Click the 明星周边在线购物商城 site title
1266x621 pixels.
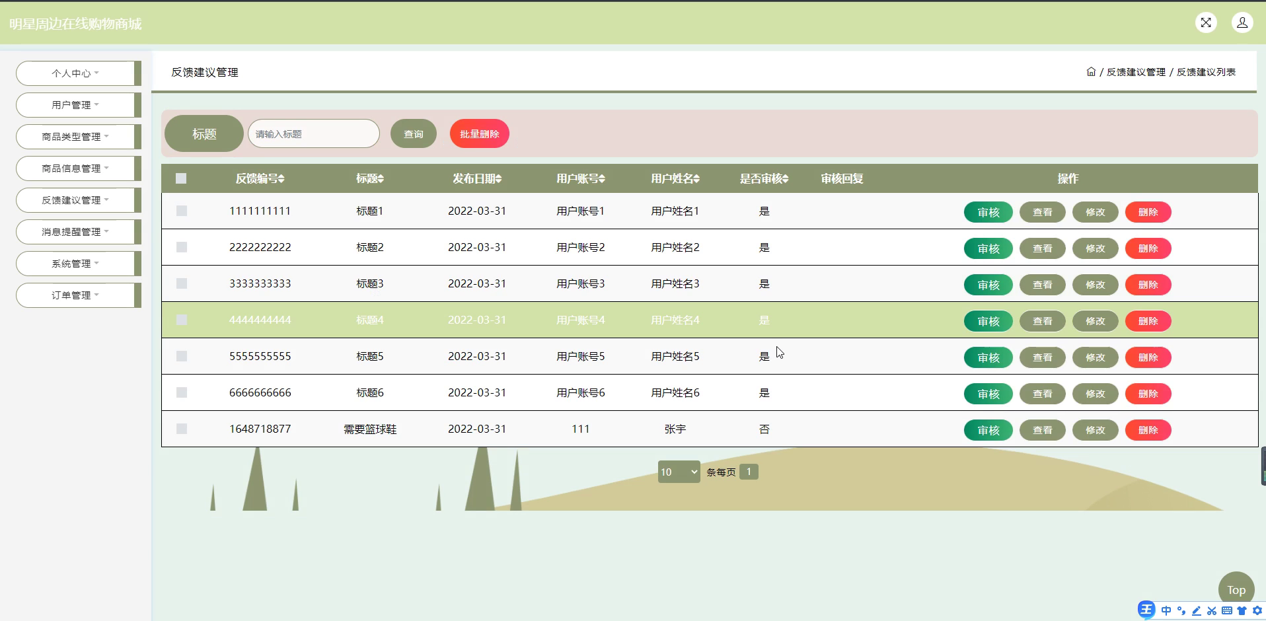75,24
